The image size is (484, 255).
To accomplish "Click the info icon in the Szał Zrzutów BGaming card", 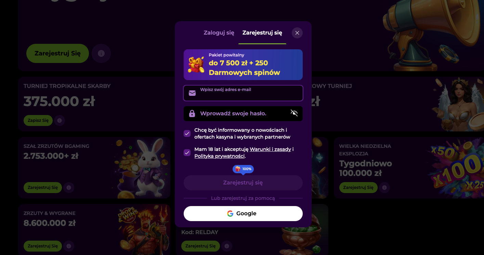I will tap(69, 188).
